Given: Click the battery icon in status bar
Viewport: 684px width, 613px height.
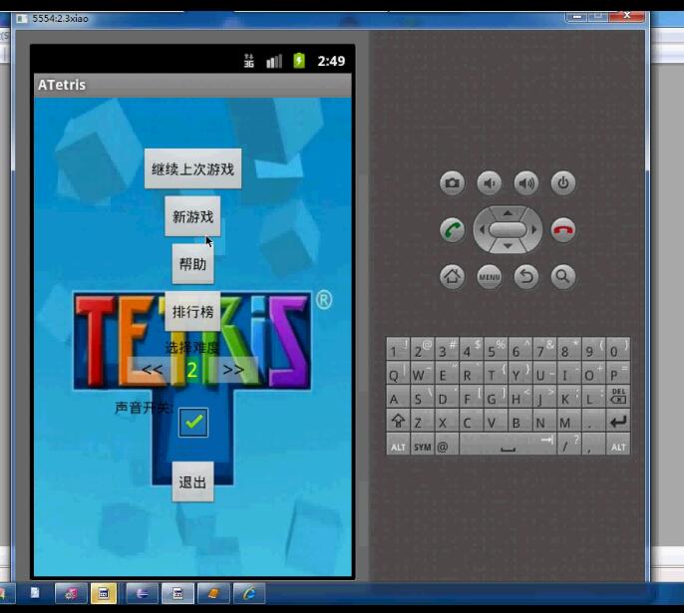Looking at the screenshot, I should tap(299, 61).
